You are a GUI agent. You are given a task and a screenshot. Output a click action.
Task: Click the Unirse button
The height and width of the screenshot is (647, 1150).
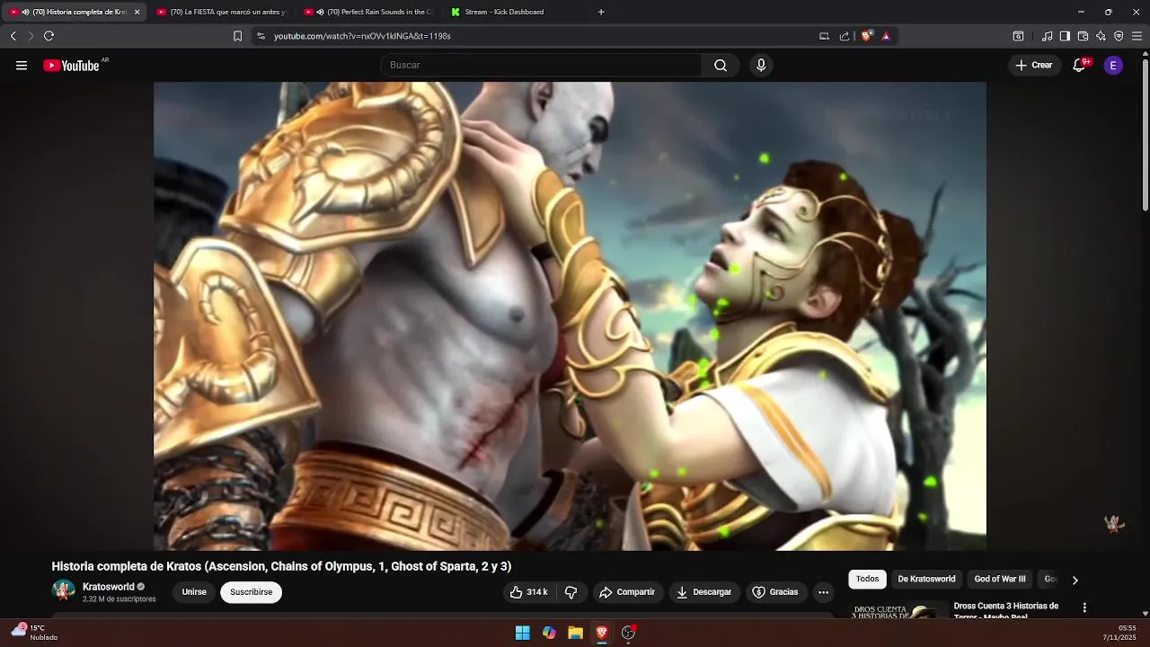[194, 592]
